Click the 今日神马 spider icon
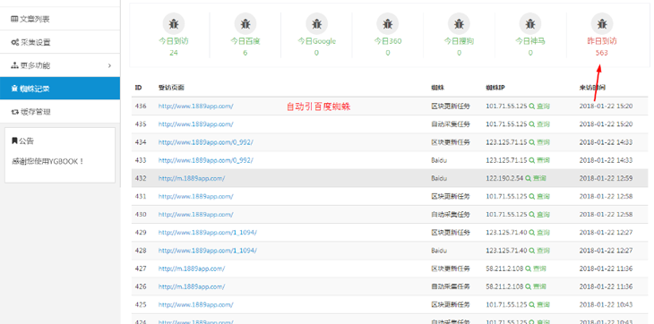The height and width of the screenshot is (324, 654). click(530, 24)
